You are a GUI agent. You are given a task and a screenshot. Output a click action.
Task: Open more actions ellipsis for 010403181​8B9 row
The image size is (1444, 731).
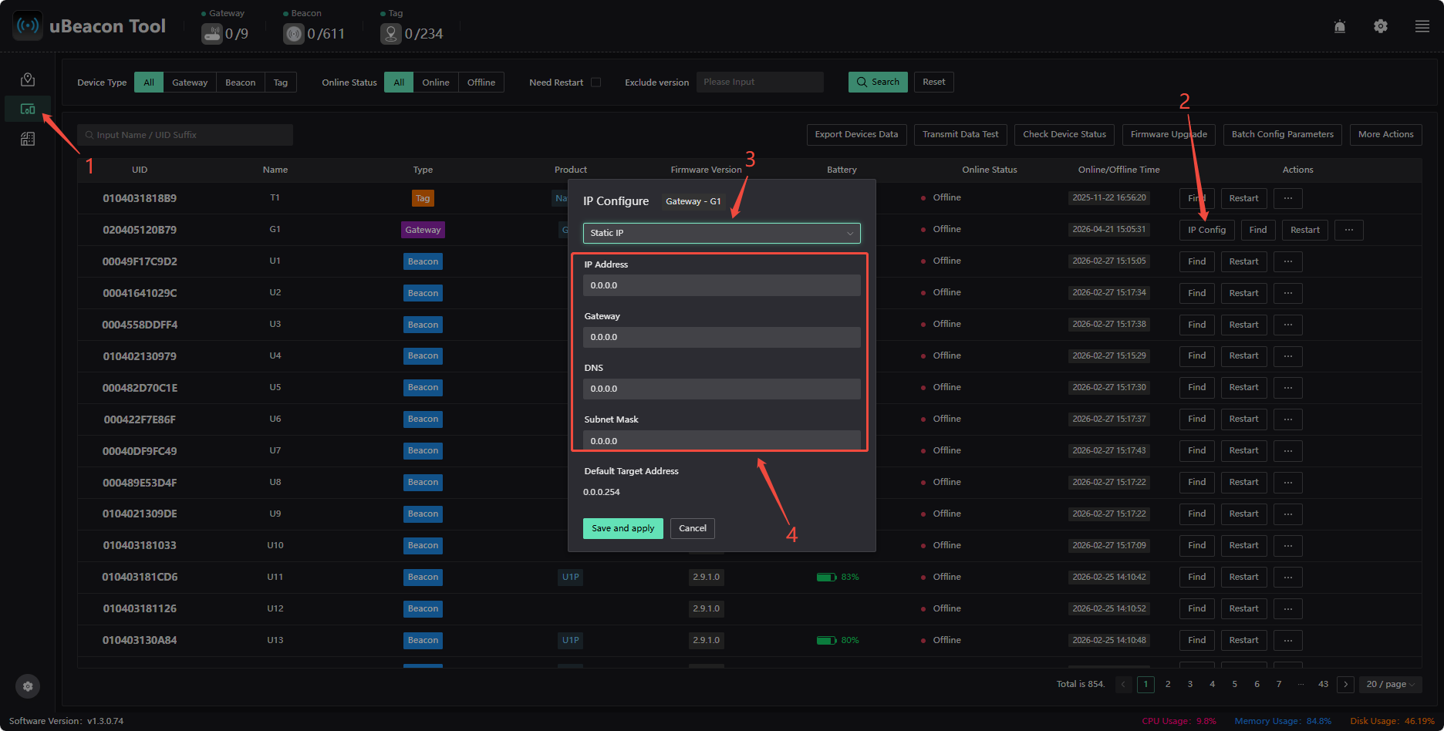[x=1288, y=198]
